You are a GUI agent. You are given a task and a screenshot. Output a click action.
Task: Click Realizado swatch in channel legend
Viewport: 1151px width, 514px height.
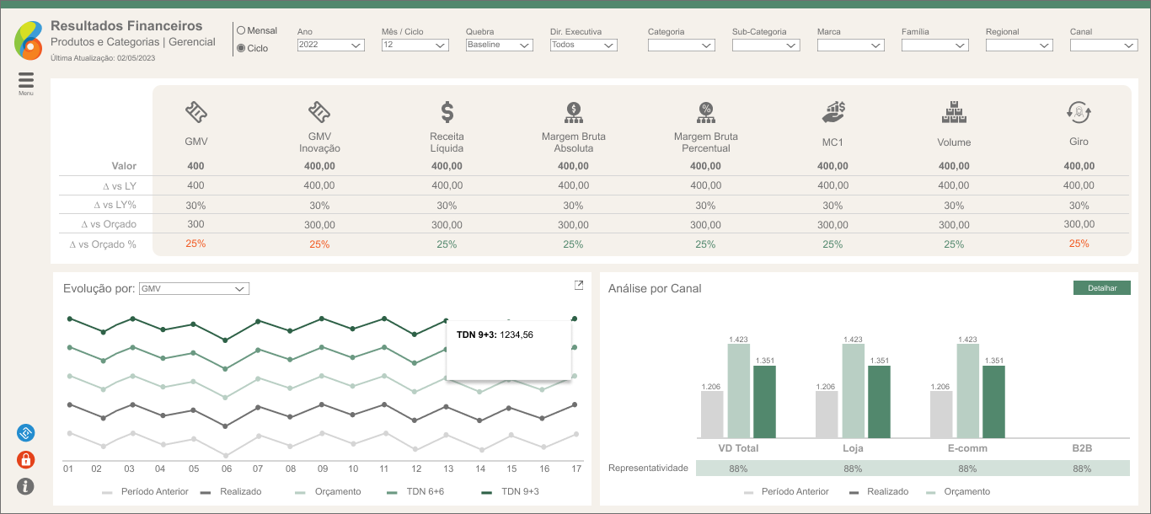pyautogui.click(x=854, y=492)
